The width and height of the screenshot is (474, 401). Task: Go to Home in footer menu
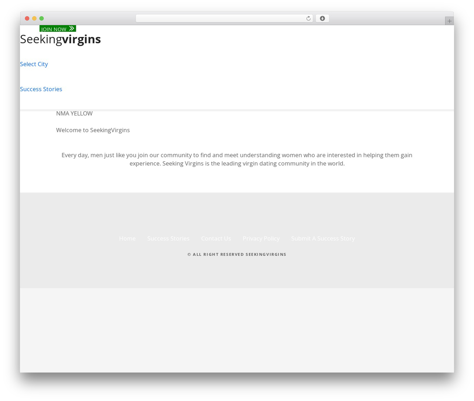[x=127, y=239]
